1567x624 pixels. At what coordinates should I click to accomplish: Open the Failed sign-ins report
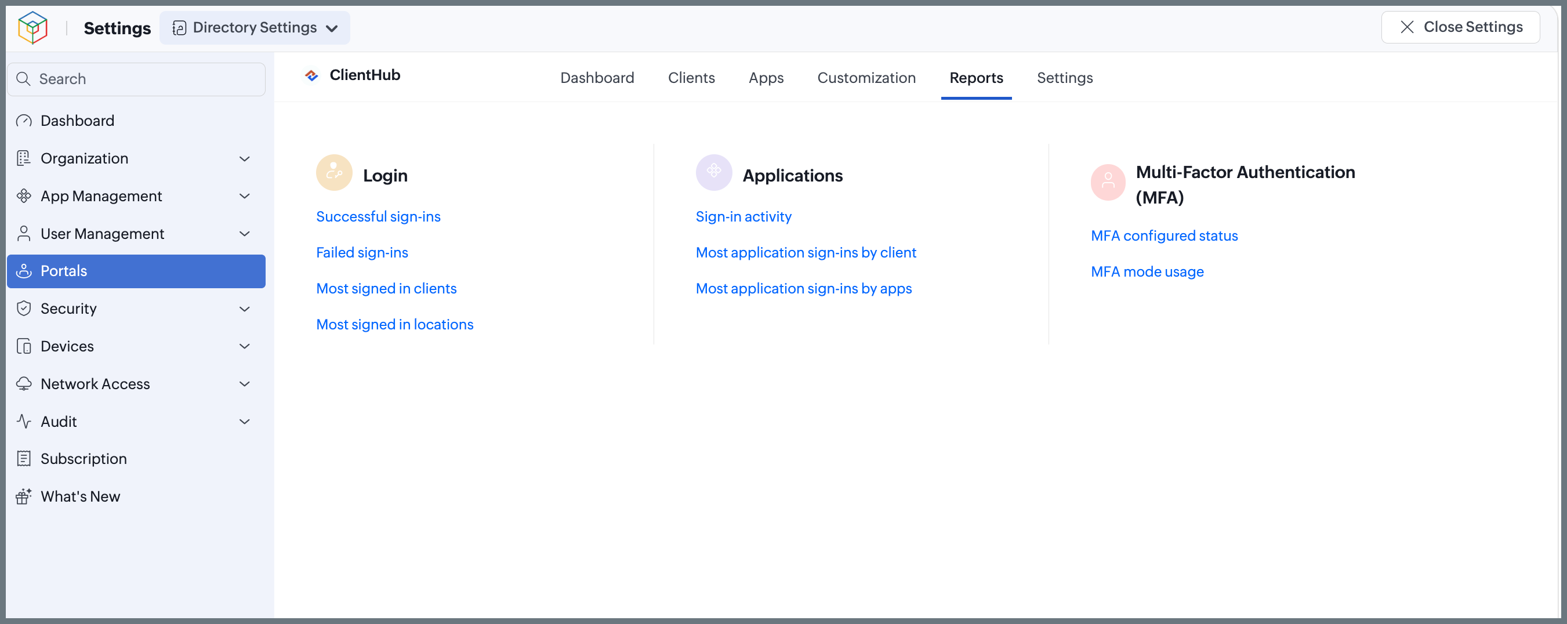362,252
